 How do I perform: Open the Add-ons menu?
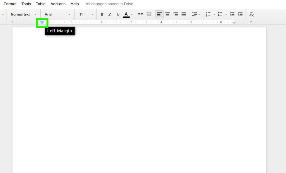coord(58,4)
